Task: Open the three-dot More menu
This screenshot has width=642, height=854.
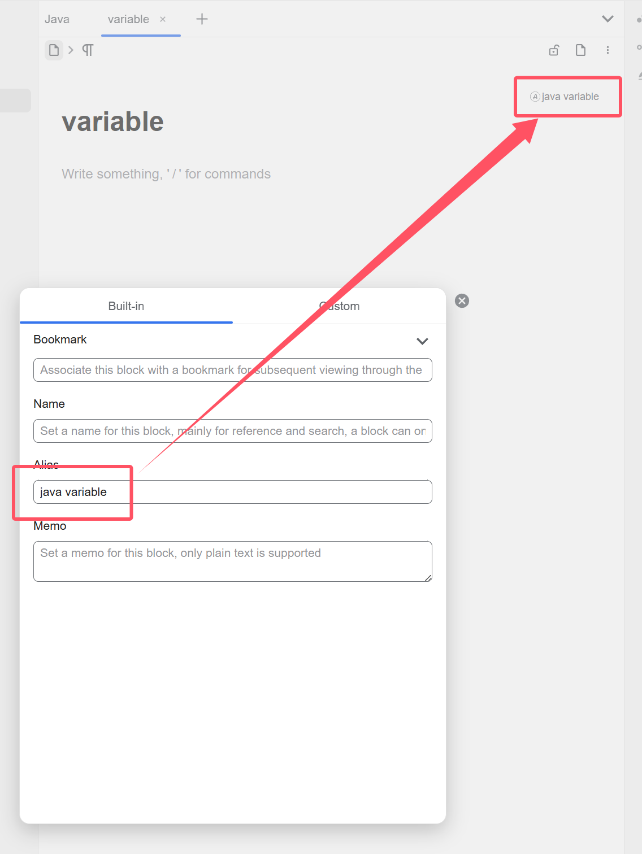Action: pyautogui.click(x=608, y=50)
